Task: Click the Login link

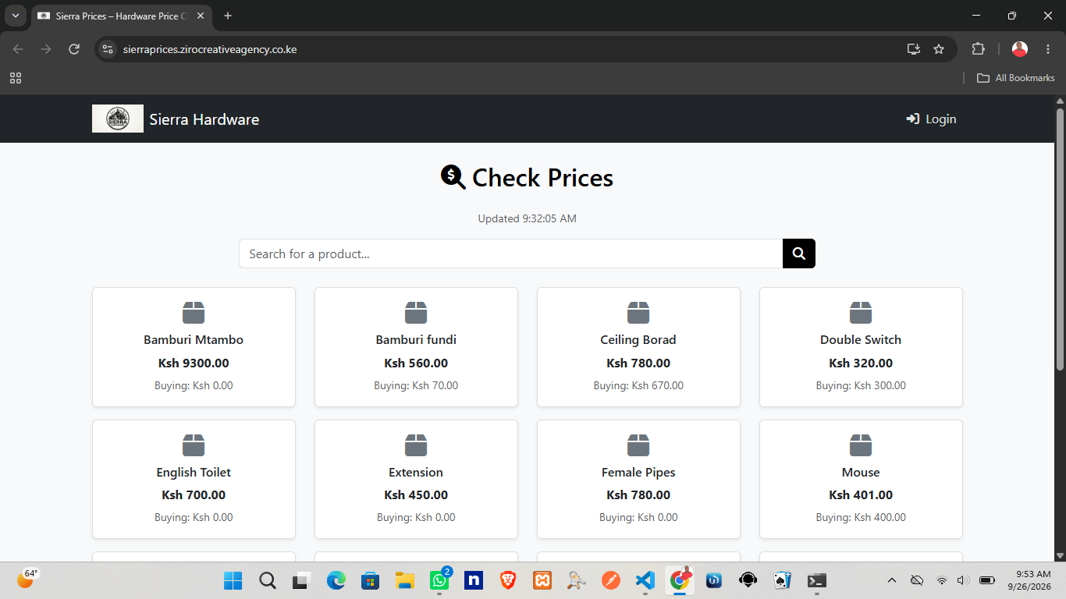Action: [x=931, y=119]
